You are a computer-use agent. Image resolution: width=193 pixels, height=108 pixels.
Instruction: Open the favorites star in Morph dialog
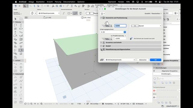(103, 13)
